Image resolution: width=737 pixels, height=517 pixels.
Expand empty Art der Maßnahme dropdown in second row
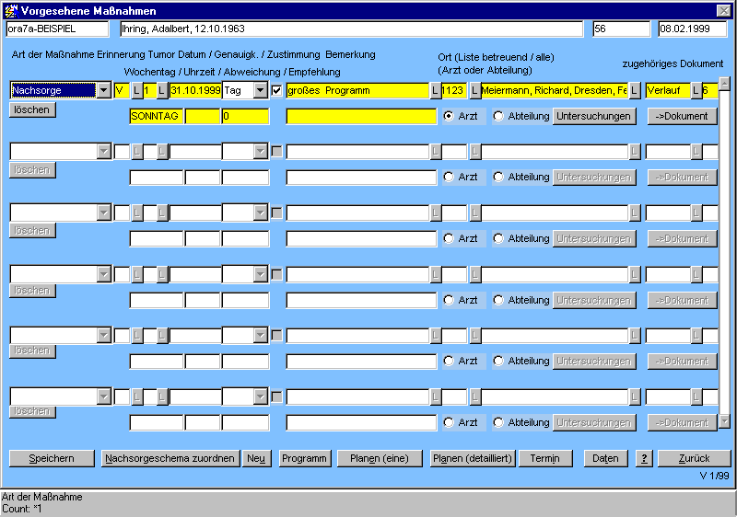click(x=103, y=152)
